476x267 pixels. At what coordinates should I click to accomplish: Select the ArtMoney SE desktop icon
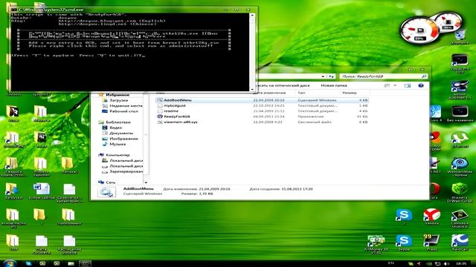(x=376, y=244)
